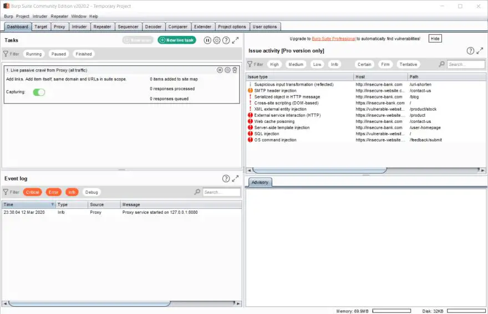
Task: Delete the live passive crawl task
Action: click(x=235, y=70)
